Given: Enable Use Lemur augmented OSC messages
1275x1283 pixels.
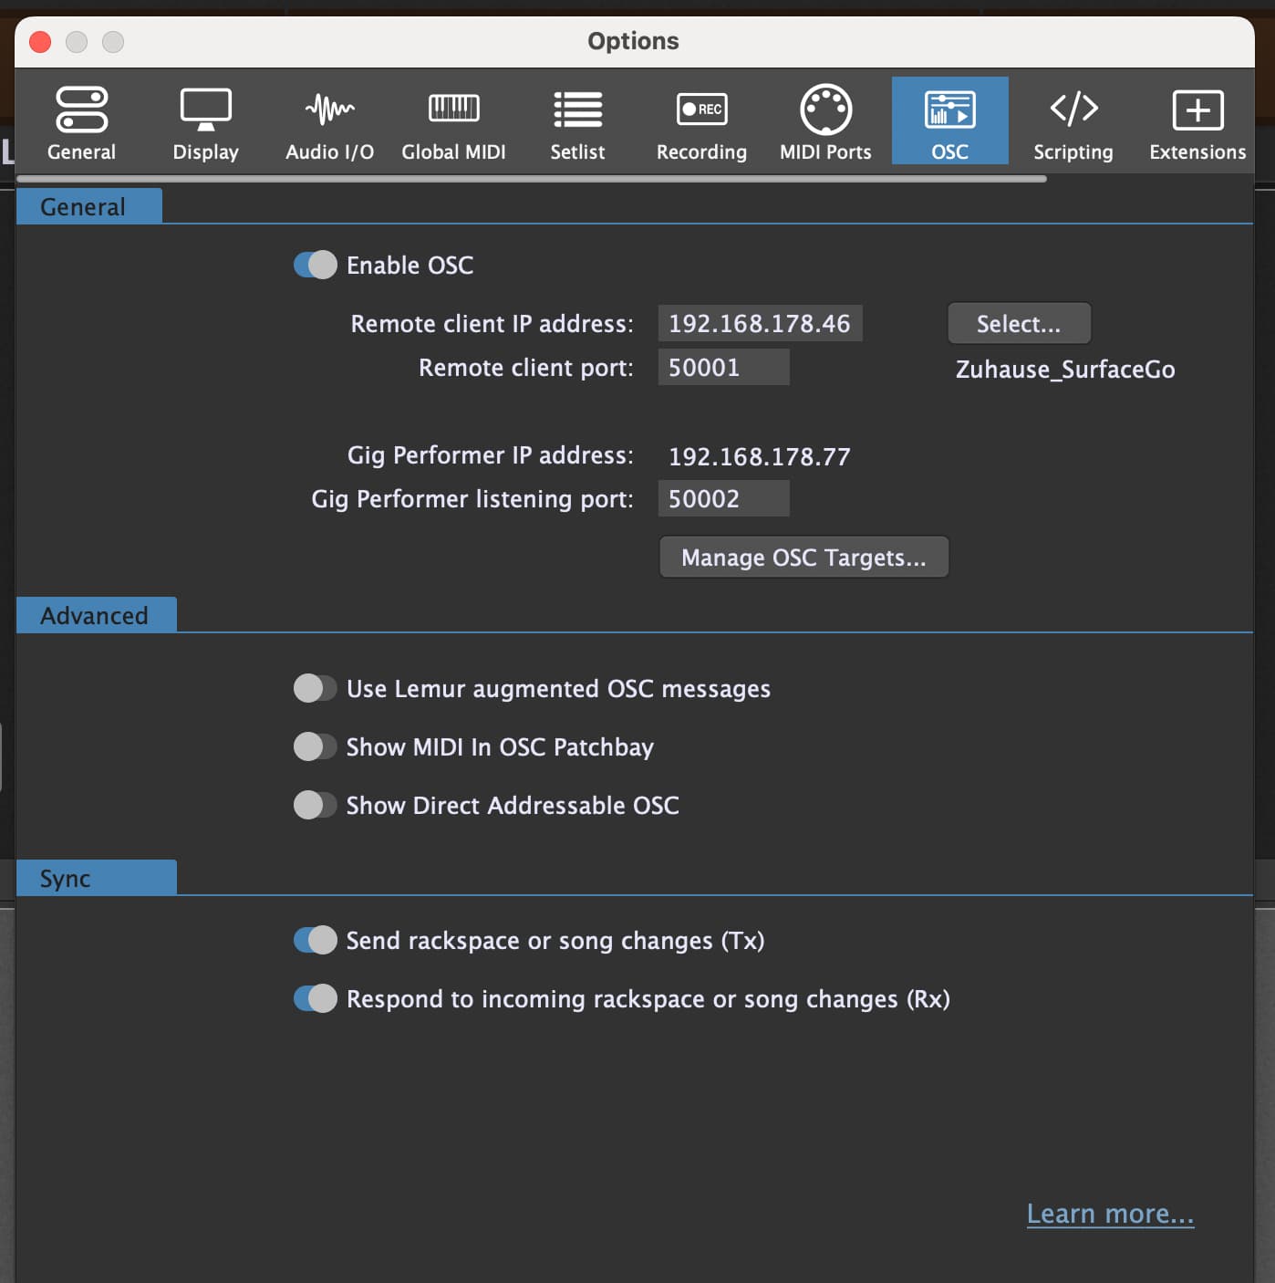Looking at the screenshot, I should click(316, 689).
